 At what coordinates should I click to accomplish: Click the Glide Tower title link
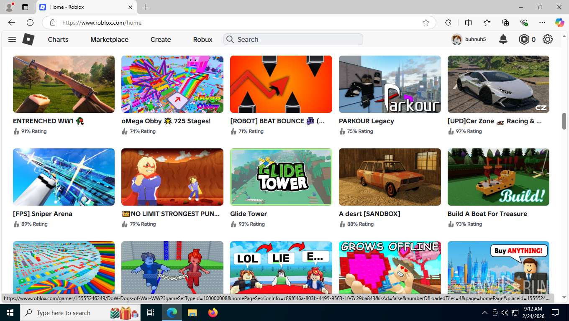249,214
